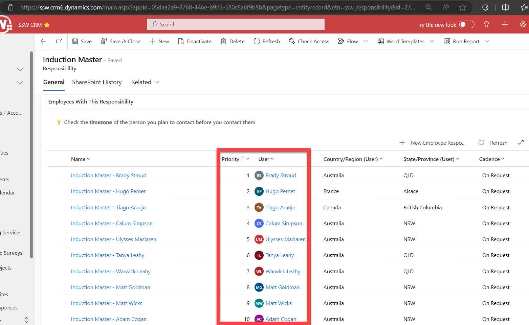
Task: Toggle the Try the new look switch
Action: (x=467, y=24)
